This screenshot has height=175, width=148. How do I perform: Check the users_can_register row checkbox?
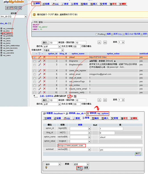[35, 71]
